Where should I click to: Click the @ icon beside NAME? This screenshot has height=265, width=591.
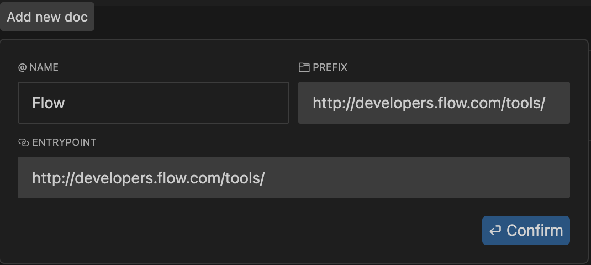(x=22, y=67)
